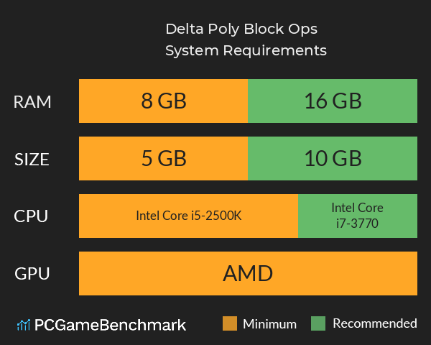
Task: Click the SIZE row label
Action: pos(32,159)
